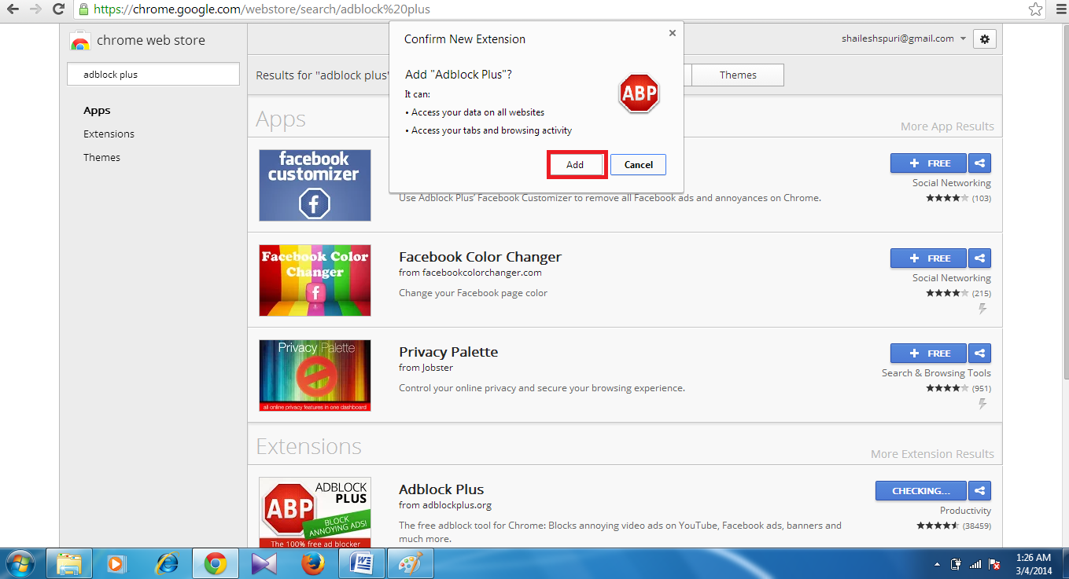The image size is (1069, 579).
Task: Open the shaileshspuri@gmail.com account dropdown
Action: click(904, 38)
